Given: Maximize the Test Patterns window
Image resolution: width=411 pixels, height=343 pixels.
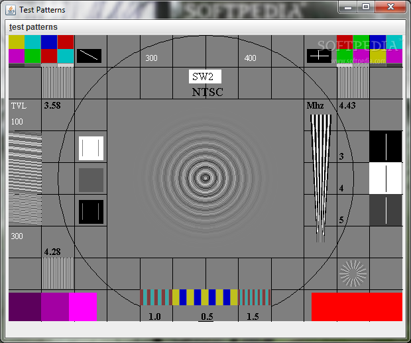Looking at the screenshot, I should pos(366,7).
